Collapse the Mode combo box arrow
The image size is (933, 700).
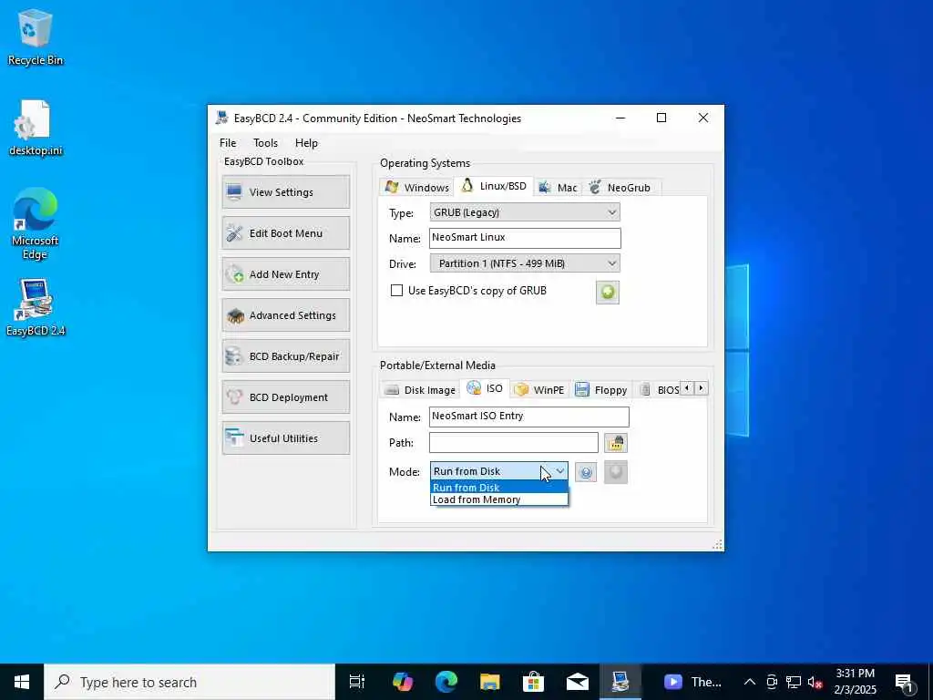[x=560, y=471]
